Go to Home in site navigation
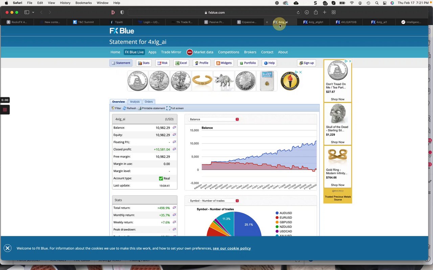Screen dimensions: 433x270 pos(115,52)
